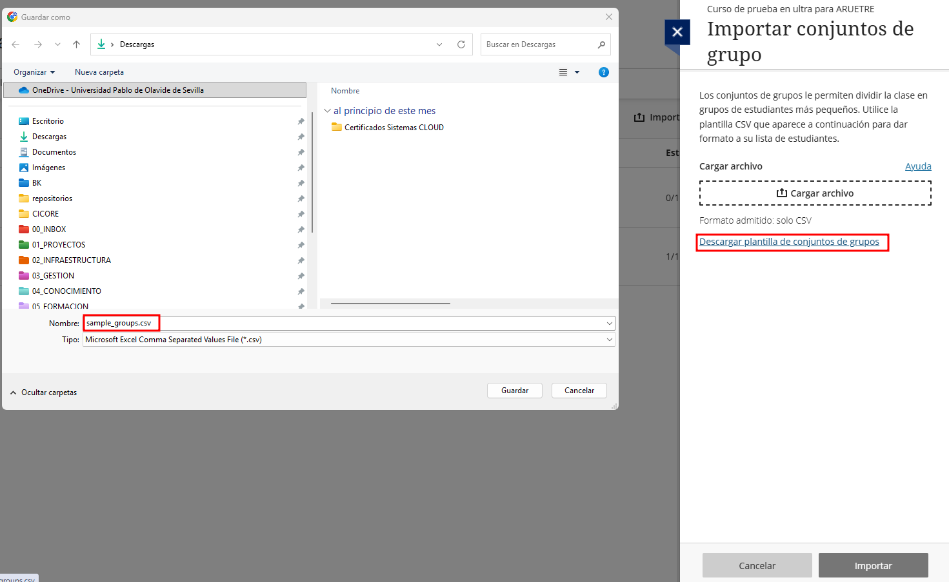Close the Importar conjuntos de grupo panel
Screen dimensions: 949x582
(x=677, y=32)
